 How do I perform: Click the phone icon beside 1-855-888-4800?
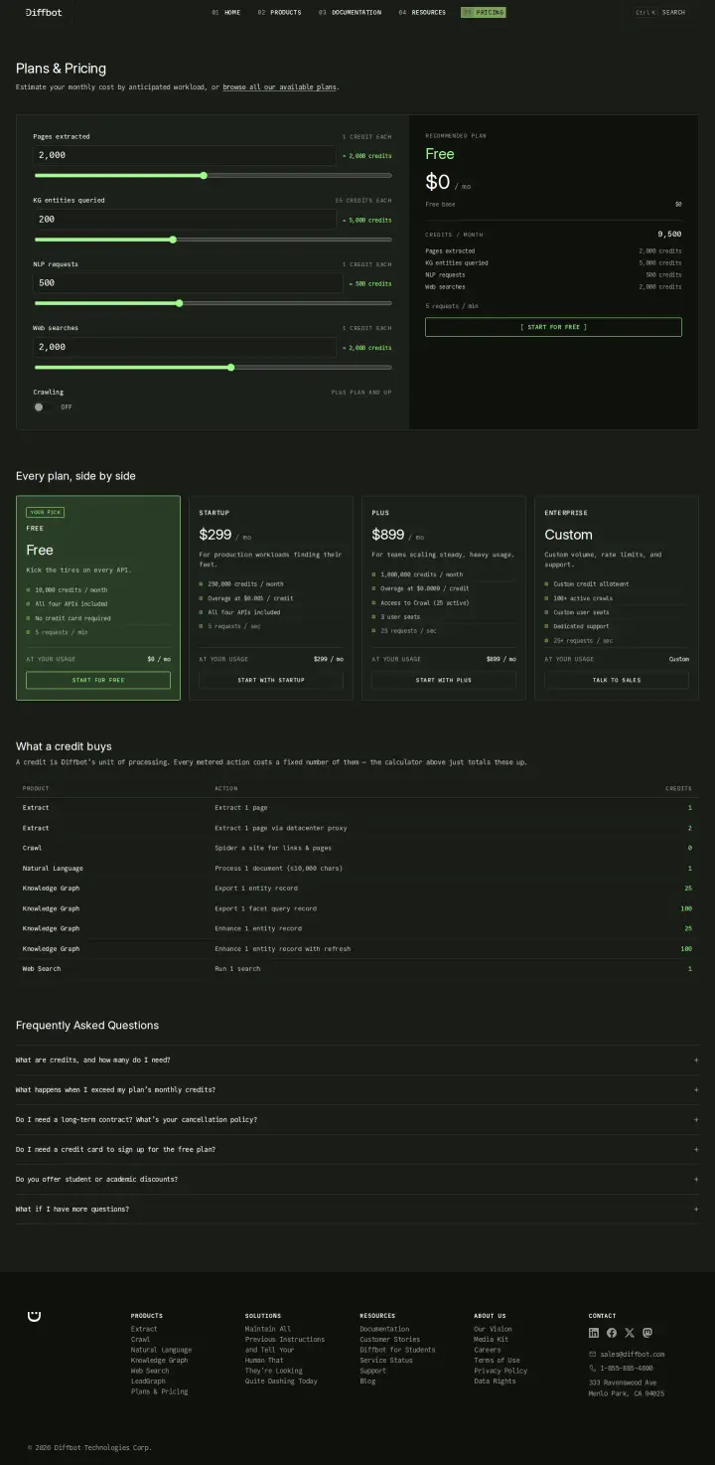(593, 1368)
